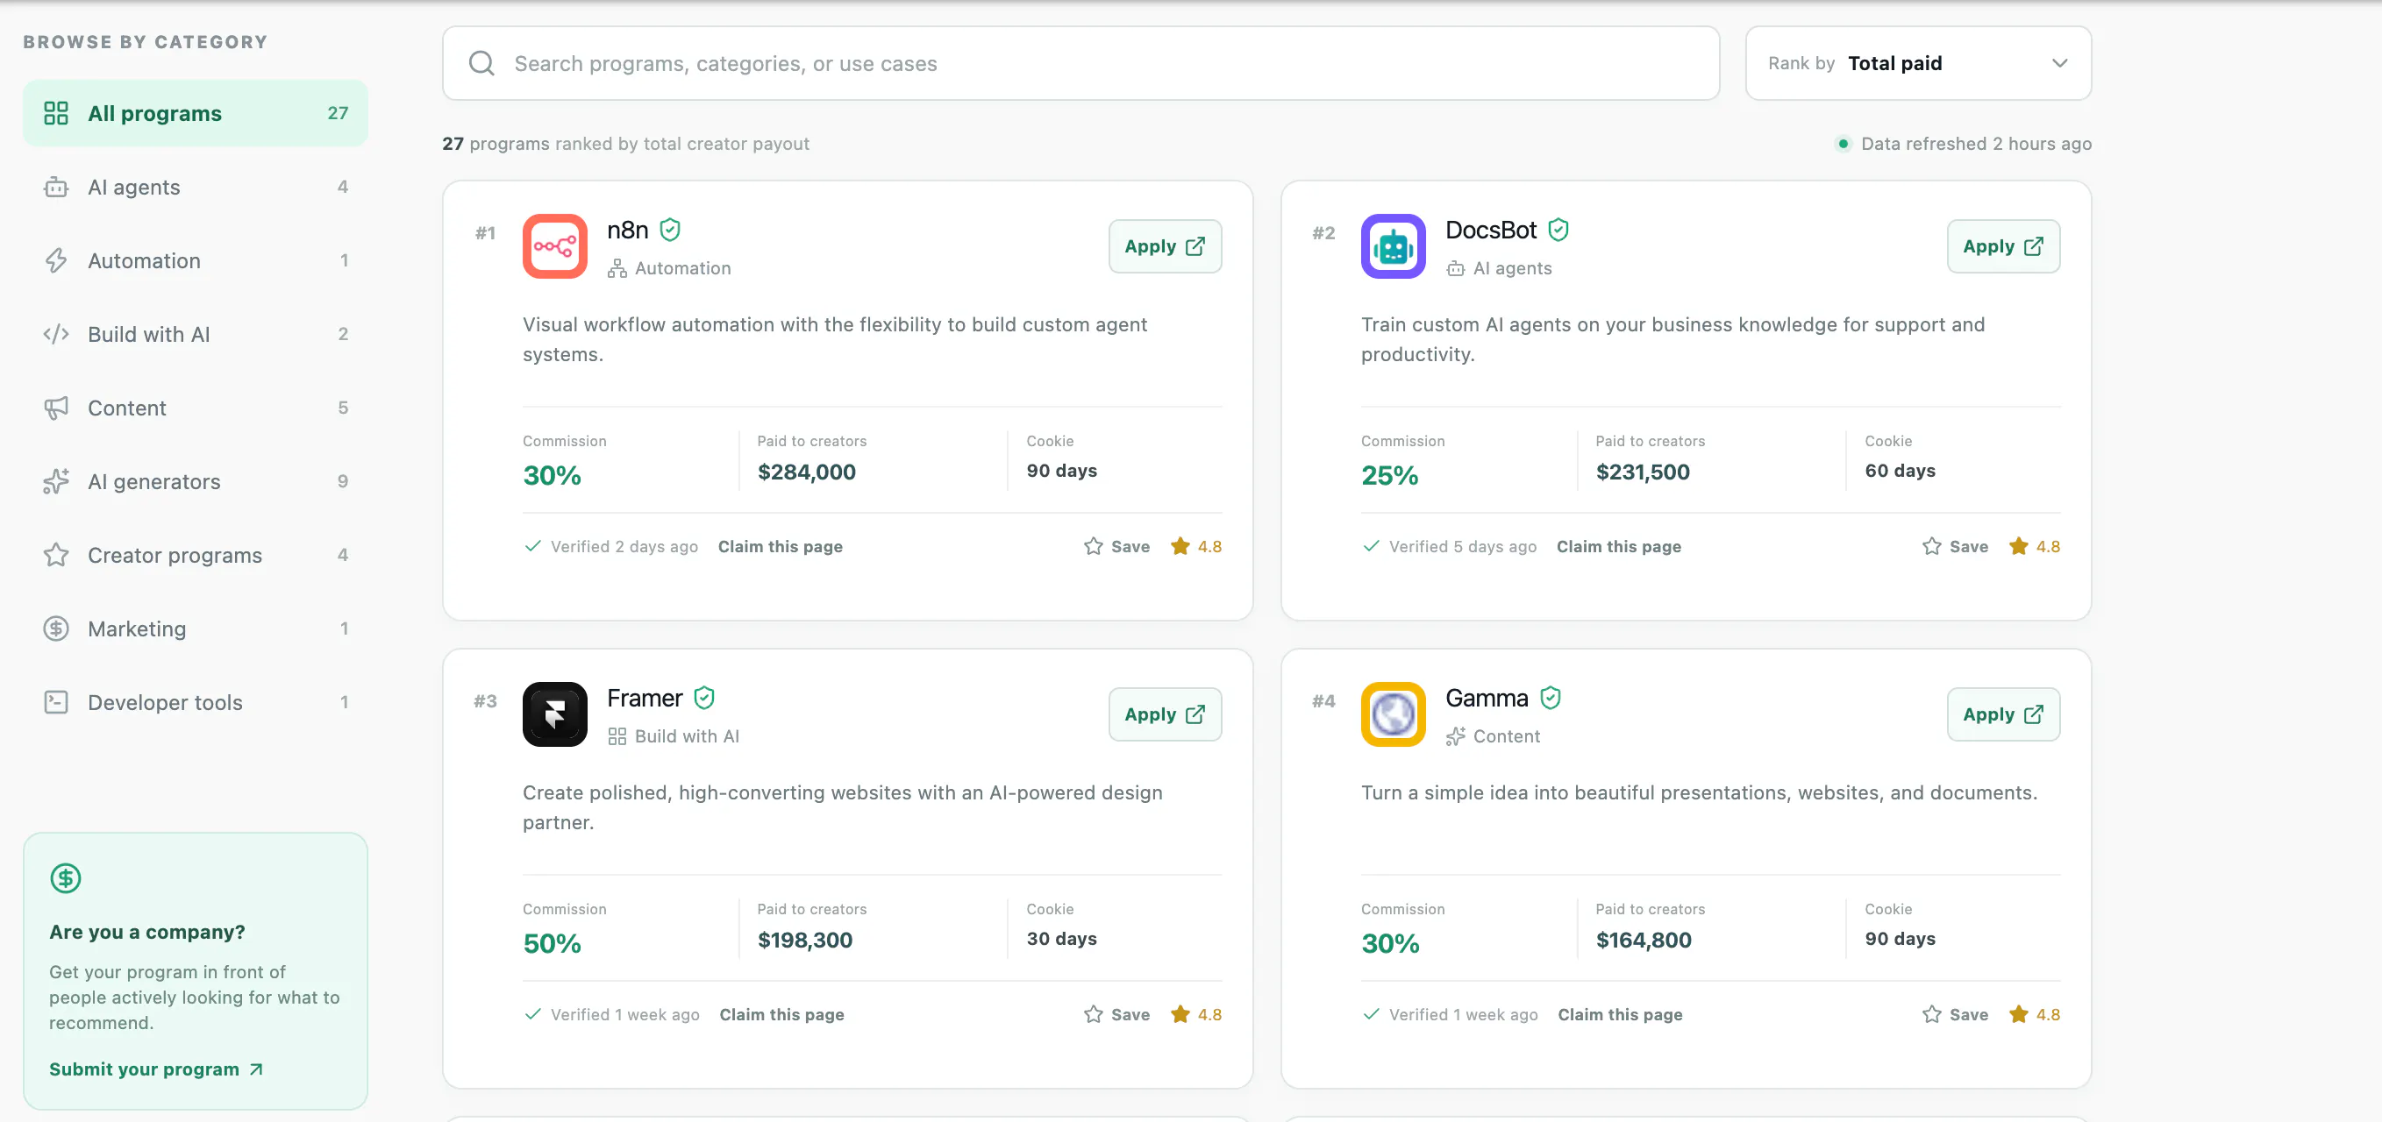The image size is (2382, 1122).
Task: Click the sparkles icon for AI generators
Action: (56, 481)
